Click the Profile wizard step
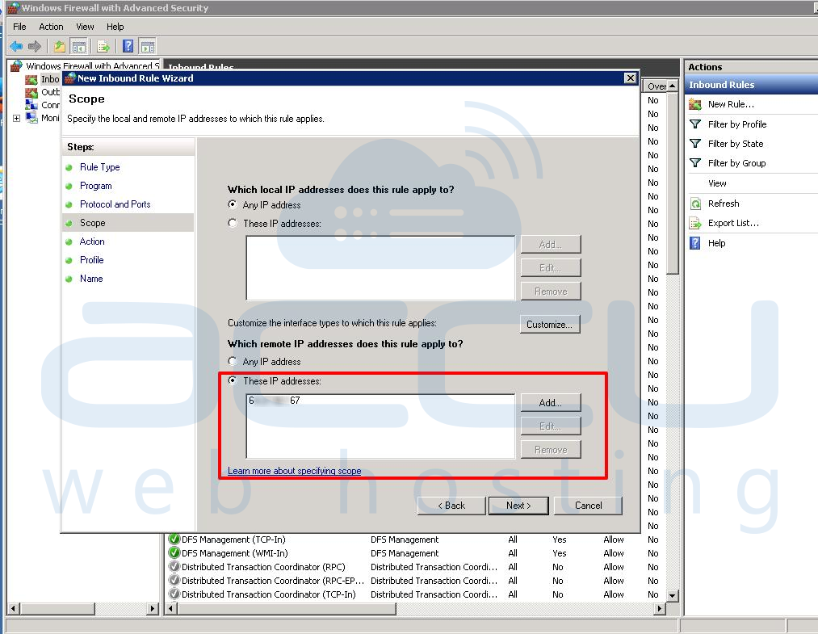This screenshot has height=634, width=818. (x=92, y=260)
